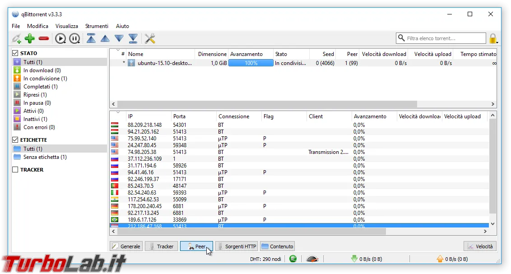Click the Italian flag of peer 82.54.240.63
The width and height of the screenshot is (511, 274).
click(x=114, y=193)
